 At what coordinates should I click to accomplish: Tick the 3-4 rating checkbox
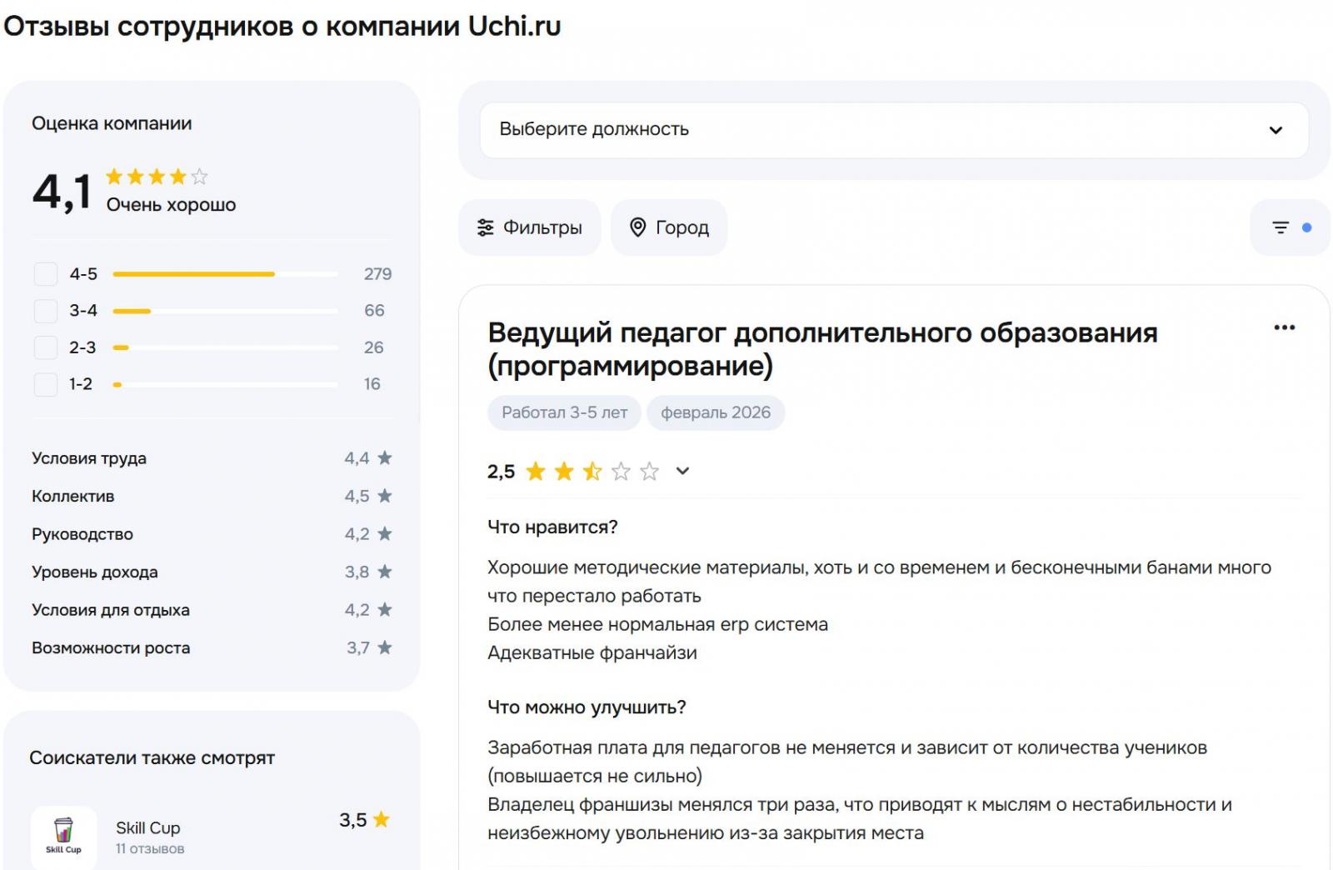46,311
